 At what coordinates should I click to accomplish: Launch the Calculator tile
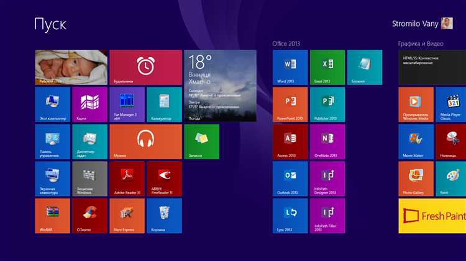pyautogui.click(x=165, y=104)
